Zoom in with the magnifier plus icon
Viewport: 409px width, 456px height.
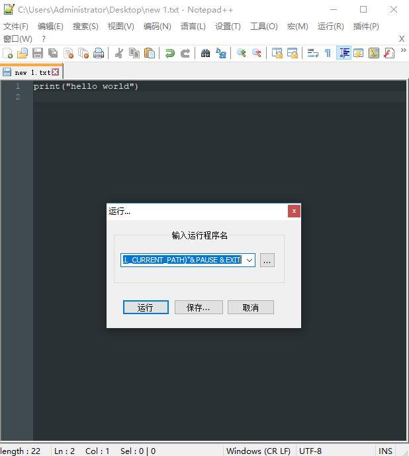tap(241, 53)
